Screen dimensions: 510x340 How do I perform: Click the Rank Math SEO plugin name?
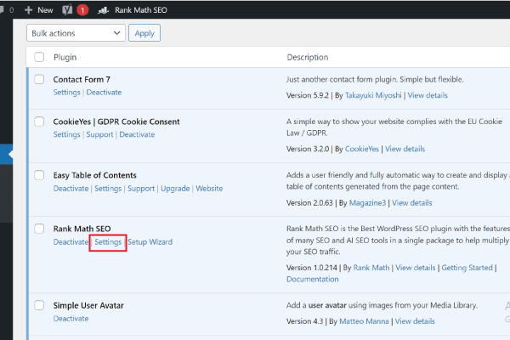[82, 229]
